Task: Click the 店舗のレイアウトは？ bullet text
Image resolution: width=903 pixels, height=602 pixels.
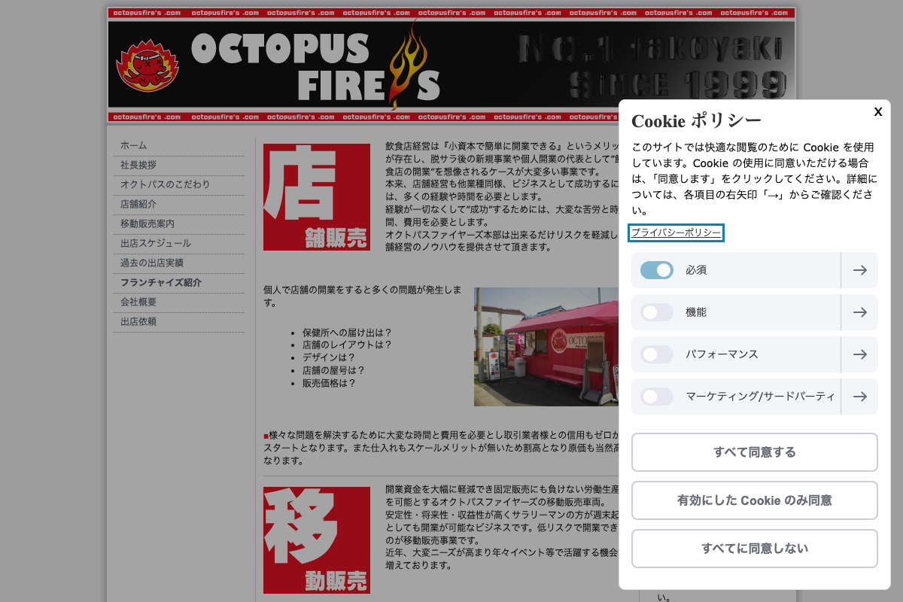Action: pyautogui.click(x=347, y=345)
